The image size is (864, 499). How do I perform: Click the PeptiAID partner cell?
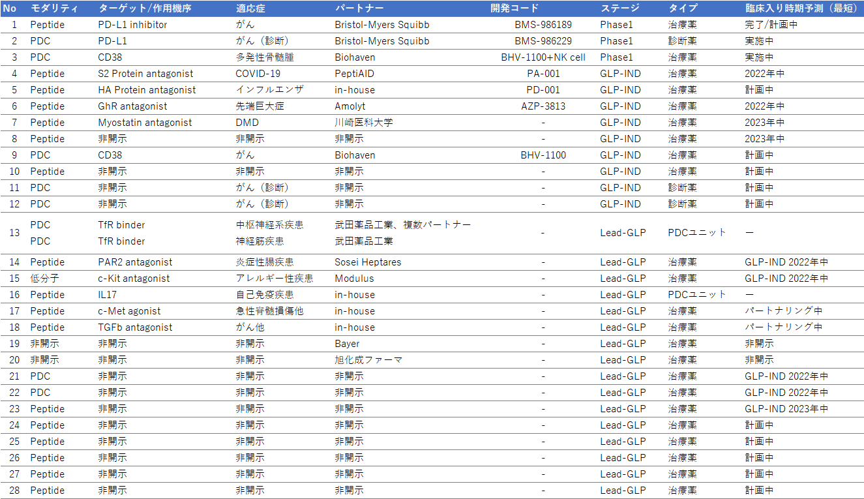pos(355,74)
